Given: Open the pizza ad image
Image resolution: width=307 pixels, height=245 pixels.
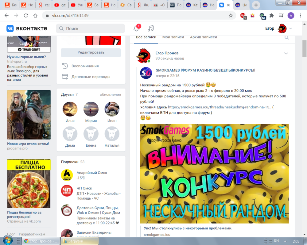Looking at the screenshot, I should click(x=29, y=183).
